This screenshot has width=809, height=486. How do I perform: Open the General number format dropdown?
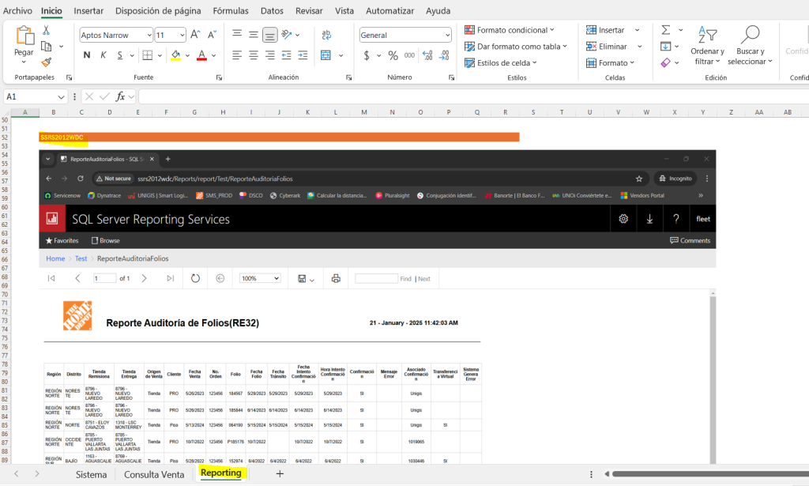447,35
